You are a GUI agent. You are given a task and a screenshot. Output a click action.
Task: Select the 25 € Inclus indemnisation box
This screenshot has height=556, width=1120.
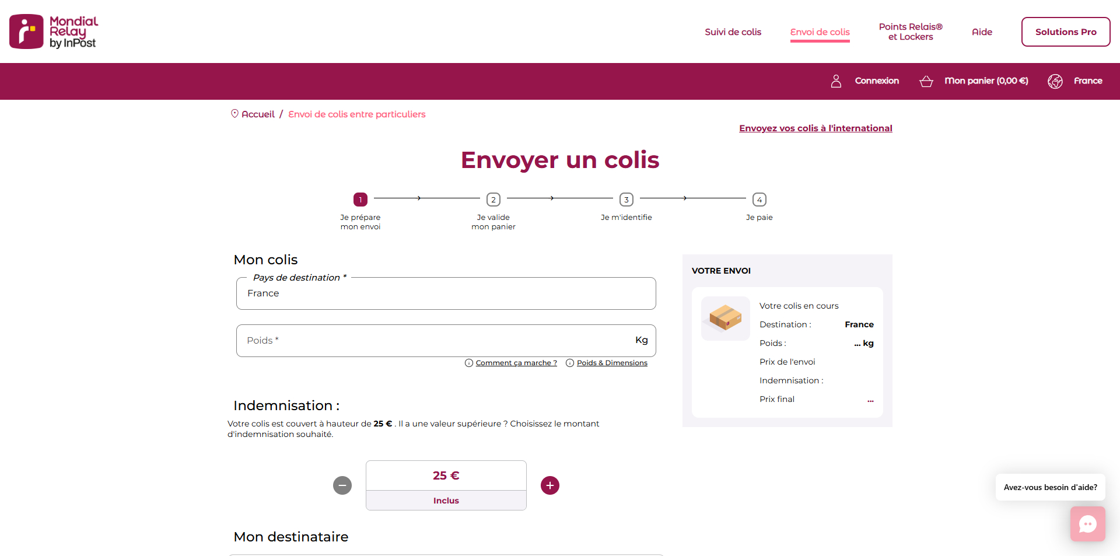click(446, 485)
